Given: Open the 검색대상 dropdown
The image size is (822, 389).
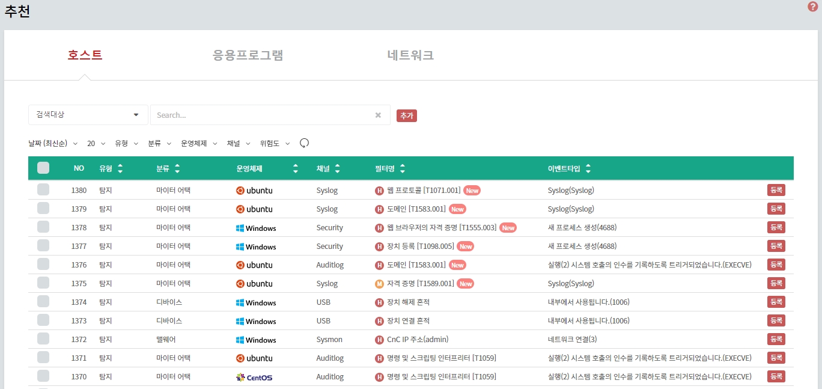Looking at the screenshot, I should tap(88, 115).
